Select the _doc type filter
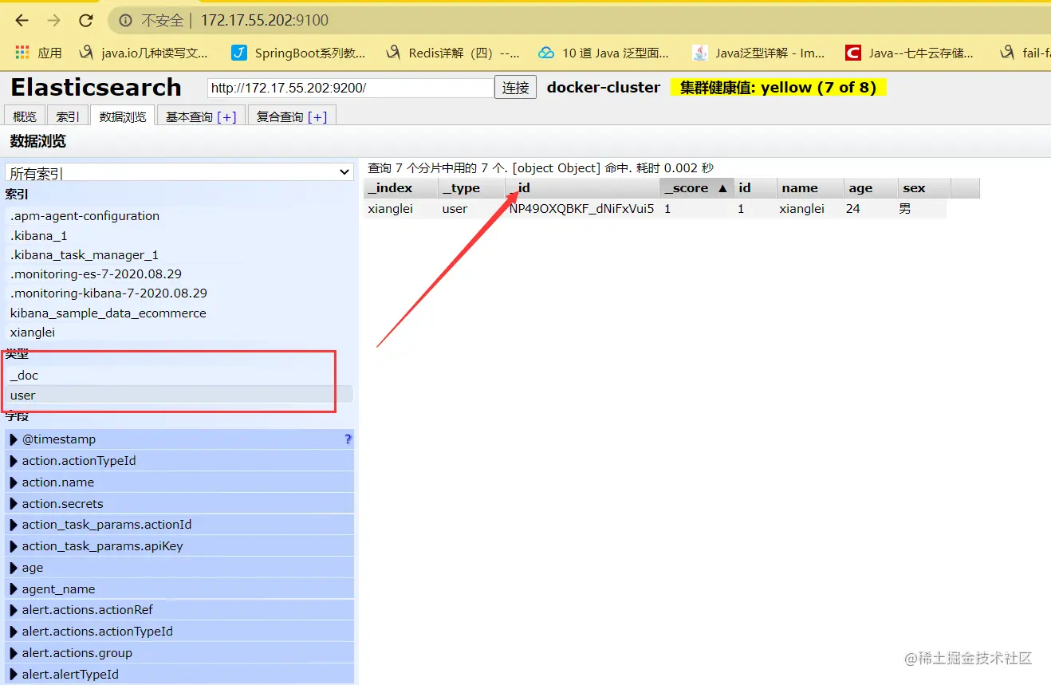Image resolution: width=1051 pixels, height=685 pixels. 179,376
